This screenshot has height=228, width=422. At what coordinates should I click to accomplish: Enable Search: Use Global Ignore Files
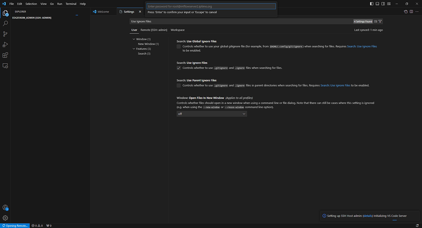coord(178,46)
